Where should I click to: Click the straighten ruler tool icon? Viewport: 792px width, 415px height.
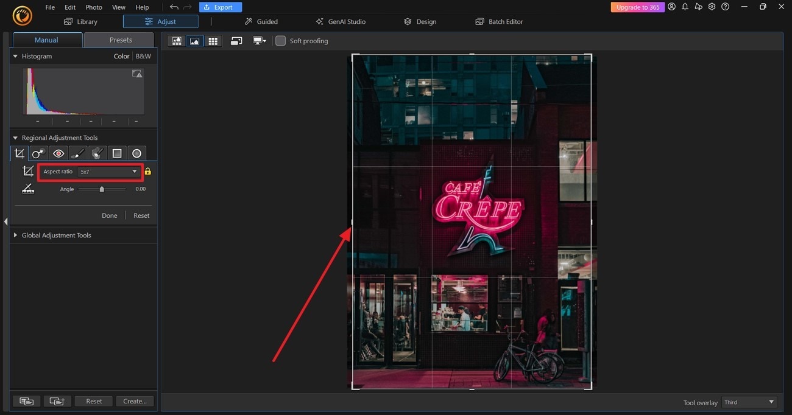[x=28, y=189]
